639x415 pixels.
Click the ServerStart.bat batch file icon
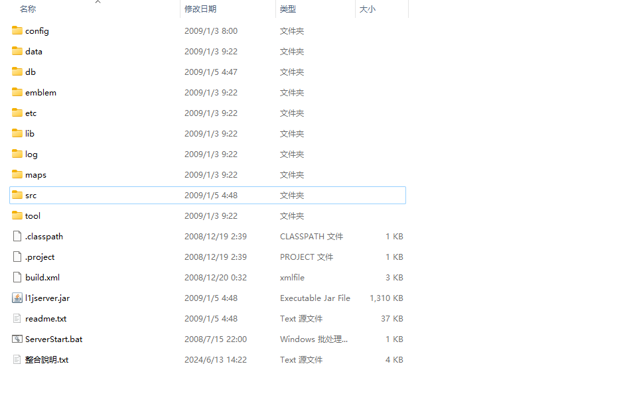click(17, 339)
